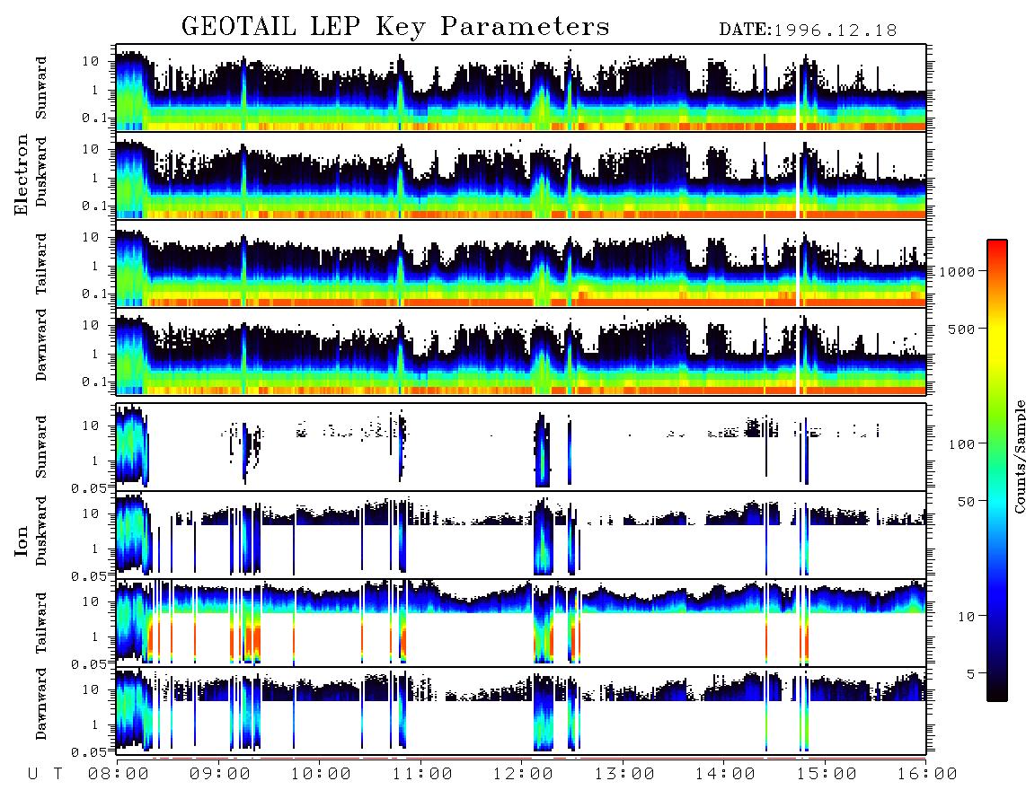Viewport: 1026px width, 790px height.
Task: Click the 16:00 time tick label
Action: click(927, 775)
